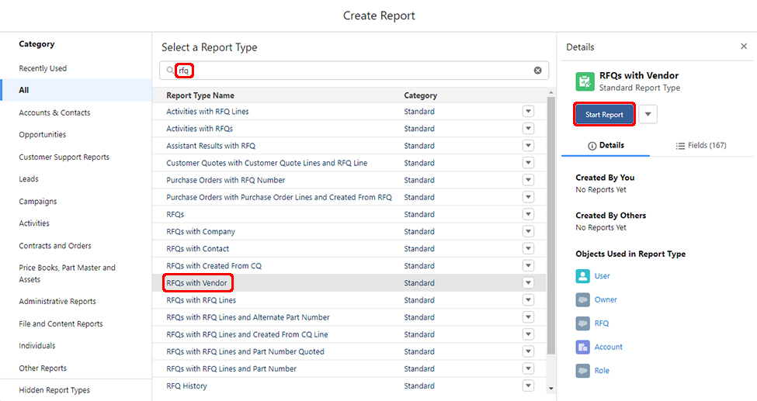Select the RFQ History report type
Viewport: 757px width, 401px height.
tap(186, 386)
